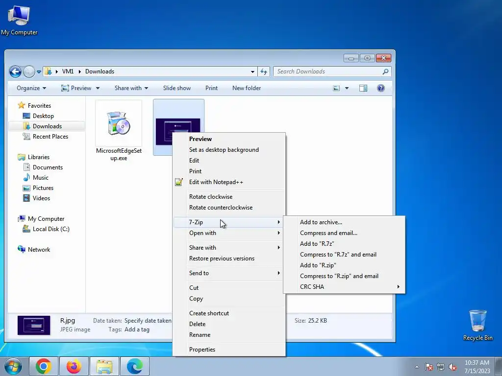Viewport: 502px width, 376px height.
Task: Launch Microsoft Edge from the taskbar
Action: coord(135,366)
